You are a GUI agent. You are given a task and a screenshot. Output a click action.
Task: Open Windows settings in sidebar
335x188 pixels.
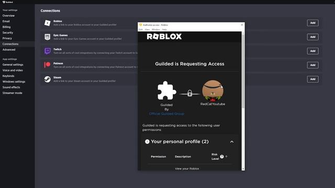pyautogui.click(x=14, y=81)
